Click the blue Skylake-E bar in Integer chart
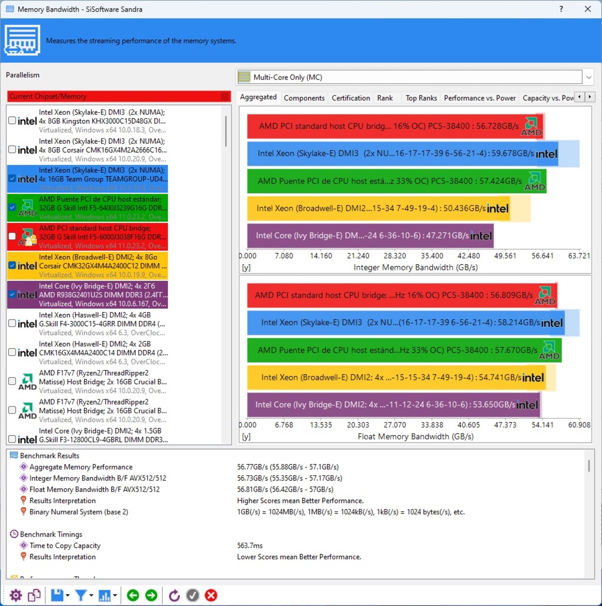 pyautogui.click(x=402, y=154)
